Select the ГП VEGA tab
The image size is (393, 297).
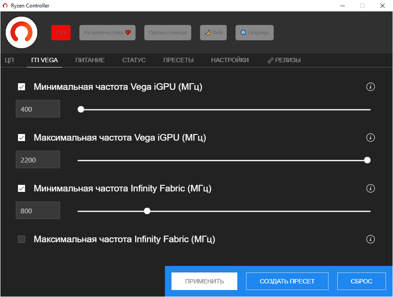(x=44, y=60)
